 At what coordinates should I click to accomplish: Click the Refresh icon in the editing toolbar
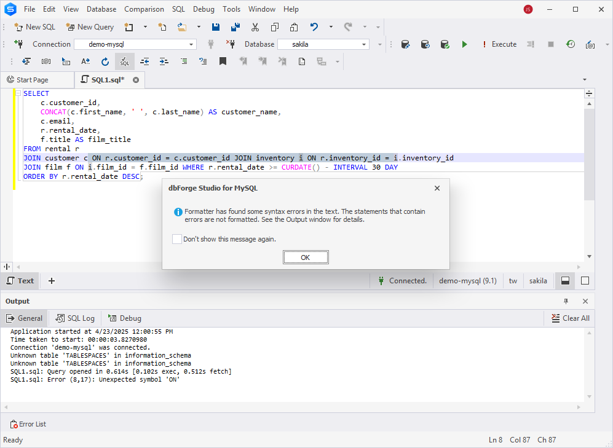coord(105,61)
